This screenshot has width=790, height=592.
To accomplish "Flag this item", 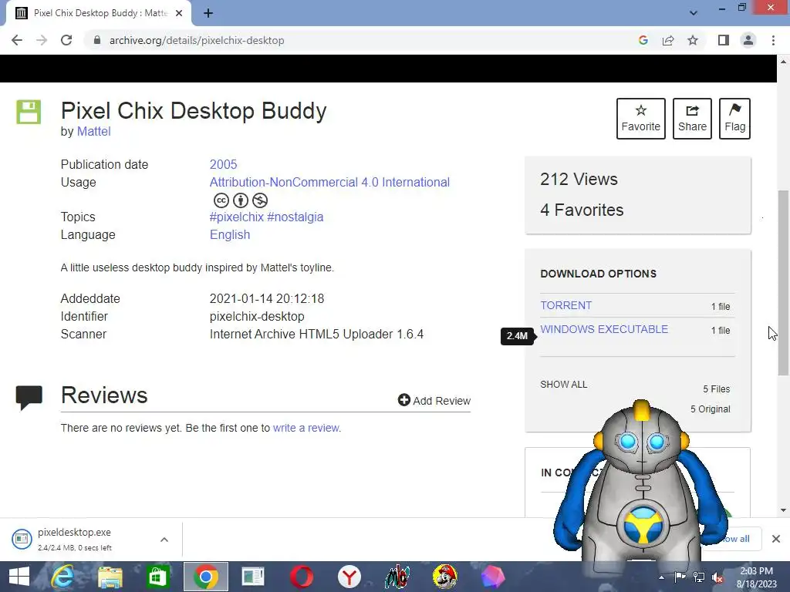I will (734, 118).
